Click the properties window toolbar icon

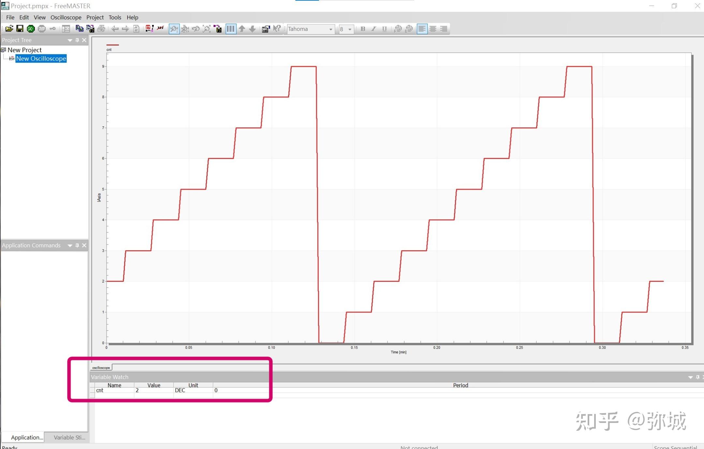(x=266, y=29)
